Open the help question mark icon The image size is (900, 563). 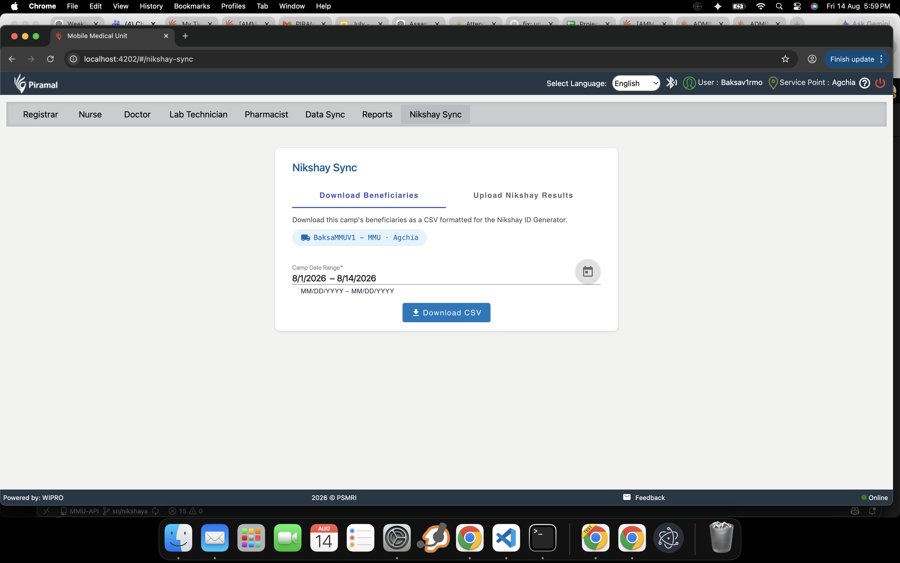[x=865, y=83]
